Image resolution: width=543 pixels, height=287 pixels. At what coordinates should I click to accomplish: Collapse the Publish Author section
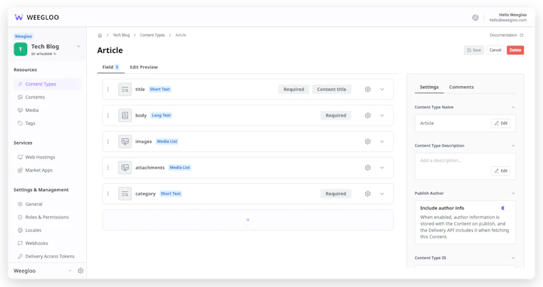pyautogui.click(x=513, y=193)
